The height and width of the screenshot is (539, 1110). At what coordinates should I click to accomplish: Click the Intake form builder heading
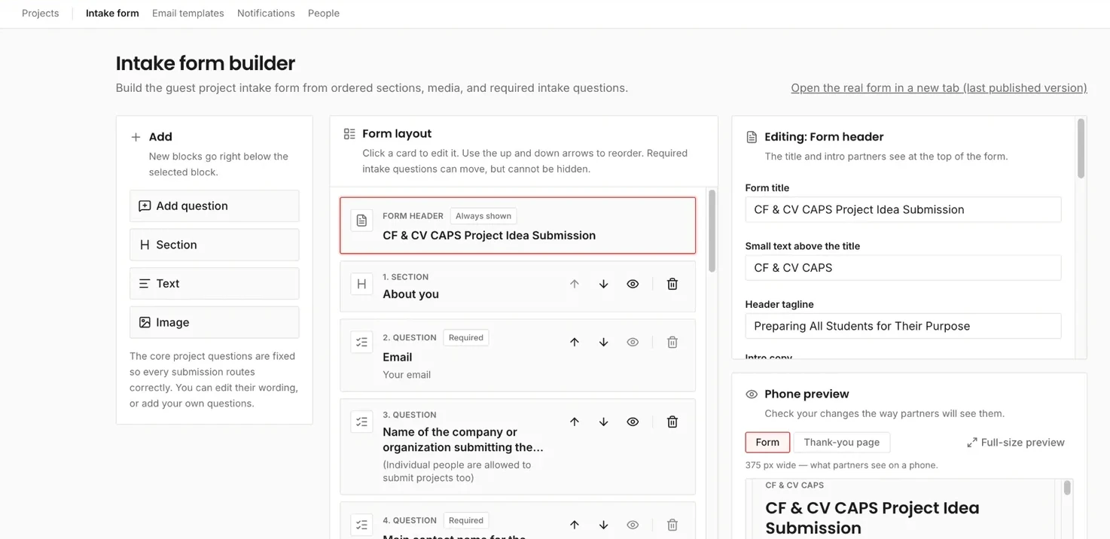pos(206,63)
